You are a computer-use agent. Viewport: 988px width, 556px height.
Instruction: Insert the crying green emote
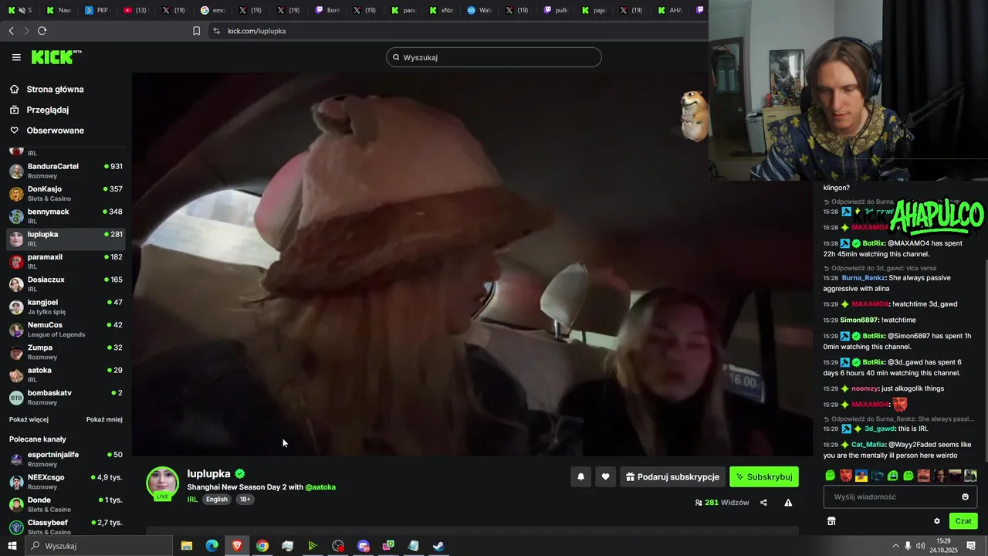point(893,476)
